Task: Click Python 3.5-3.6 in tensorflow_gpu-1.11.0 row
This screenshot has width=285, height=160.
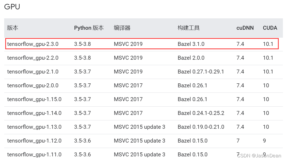Action: click(x=83, y=155)
